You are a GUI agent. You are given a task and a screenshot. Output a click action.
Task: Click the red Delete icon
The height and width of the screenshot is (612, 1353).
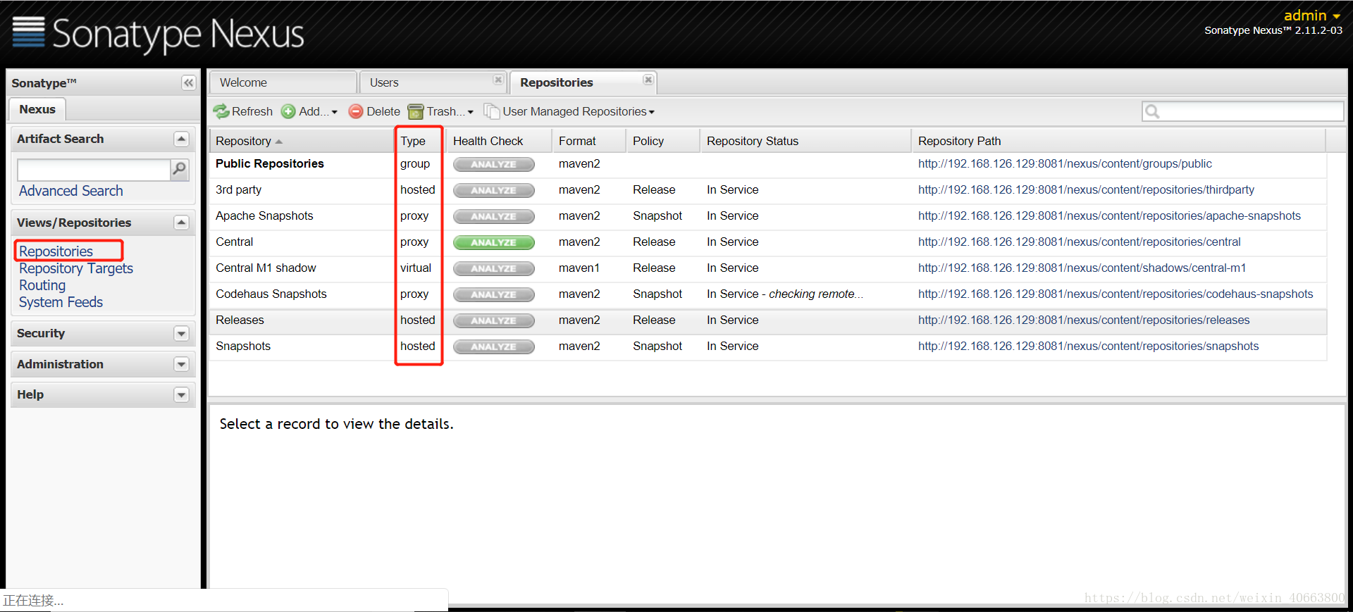[356, 111]
